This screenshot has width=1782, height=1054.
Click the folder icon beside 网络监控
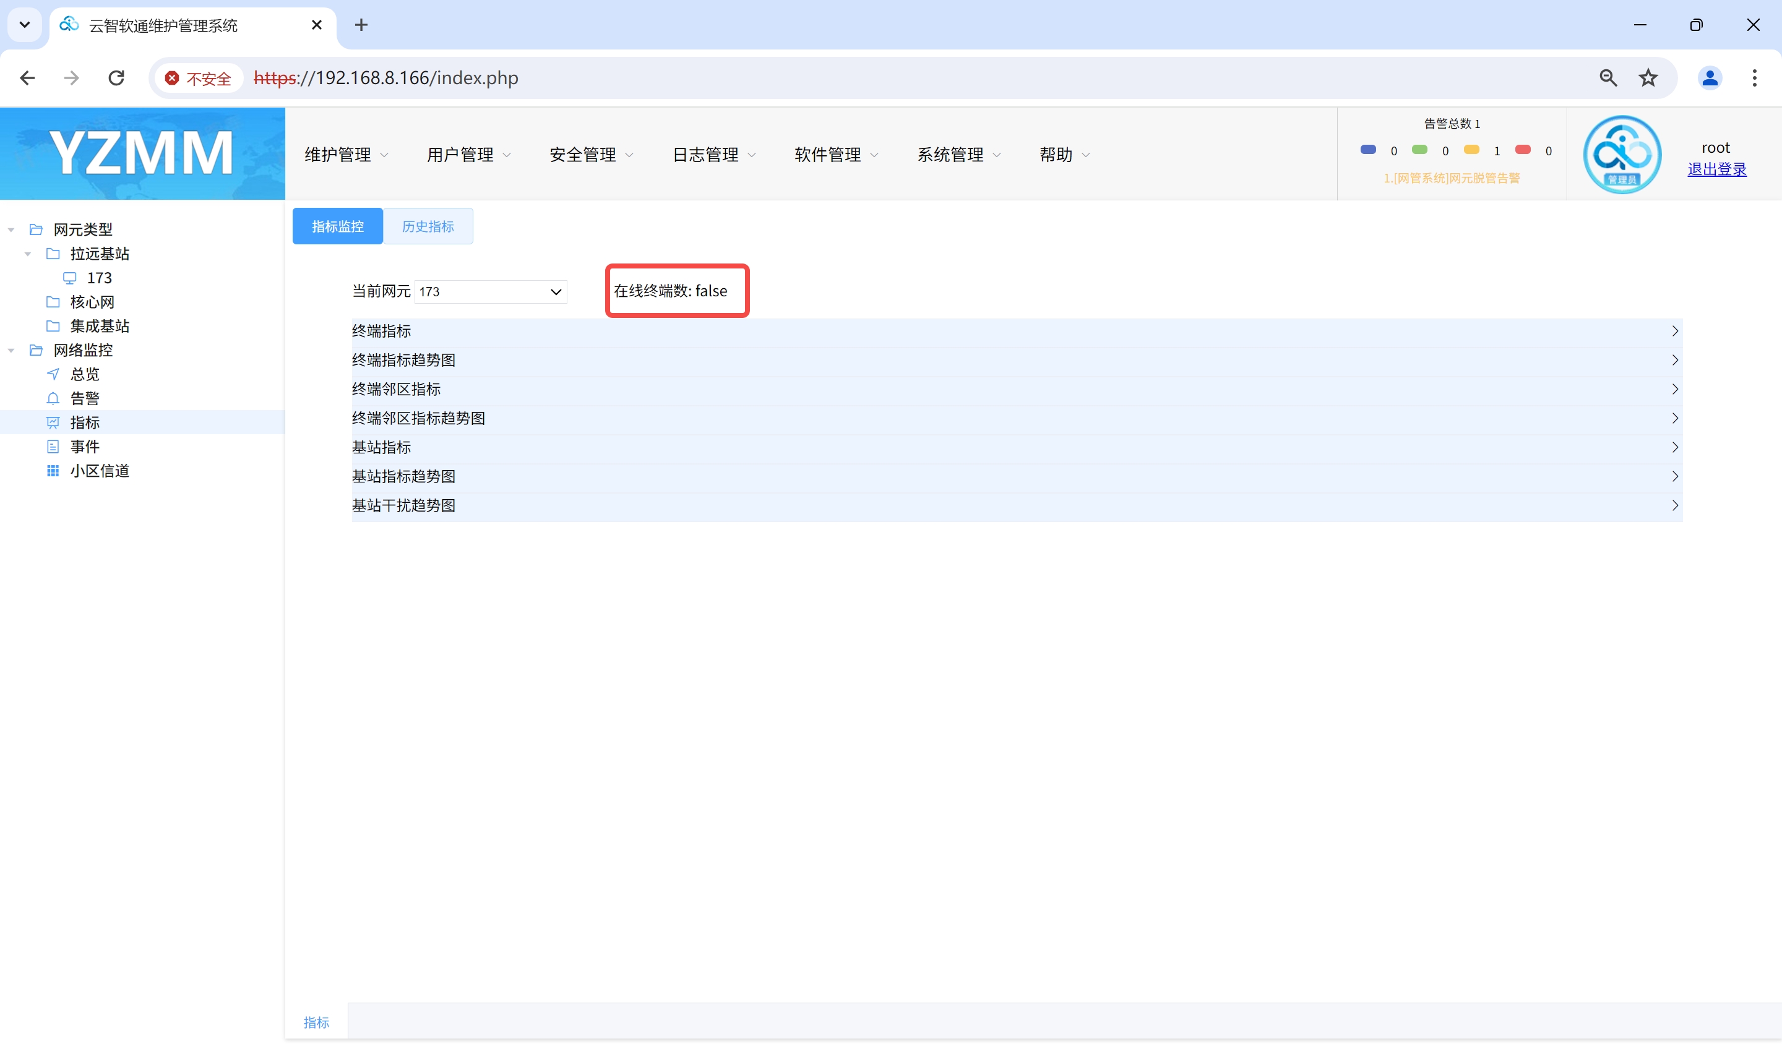35,350
